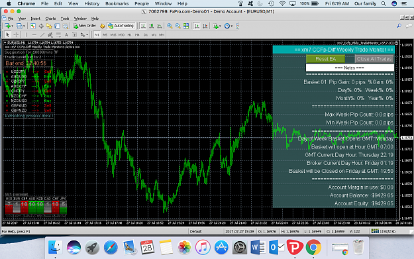Click the Profiles toolbar icon
The height and width of the screenshot is (259, 414).
[x=19, y=26]
